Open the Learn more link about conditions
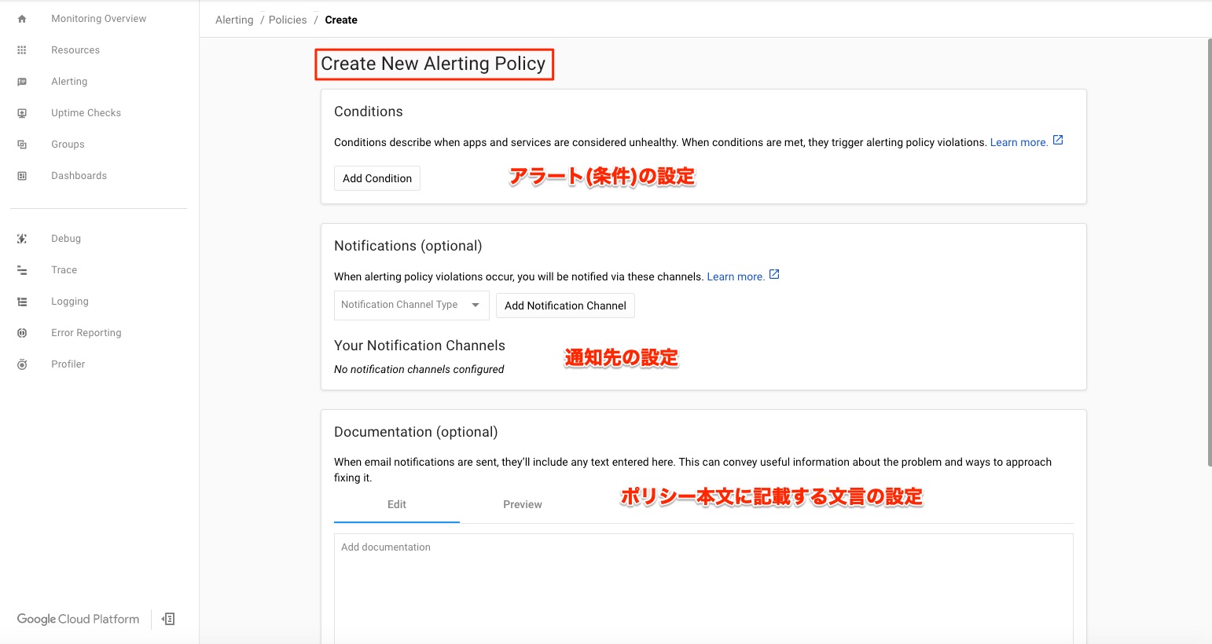This screenshot has width=1212, height=644. [x=1017, y=141]
